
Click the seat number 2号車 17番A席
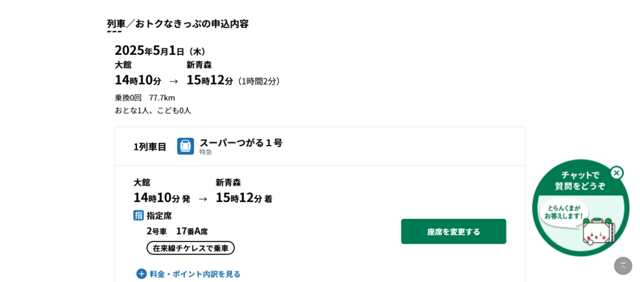click(177, 231)
